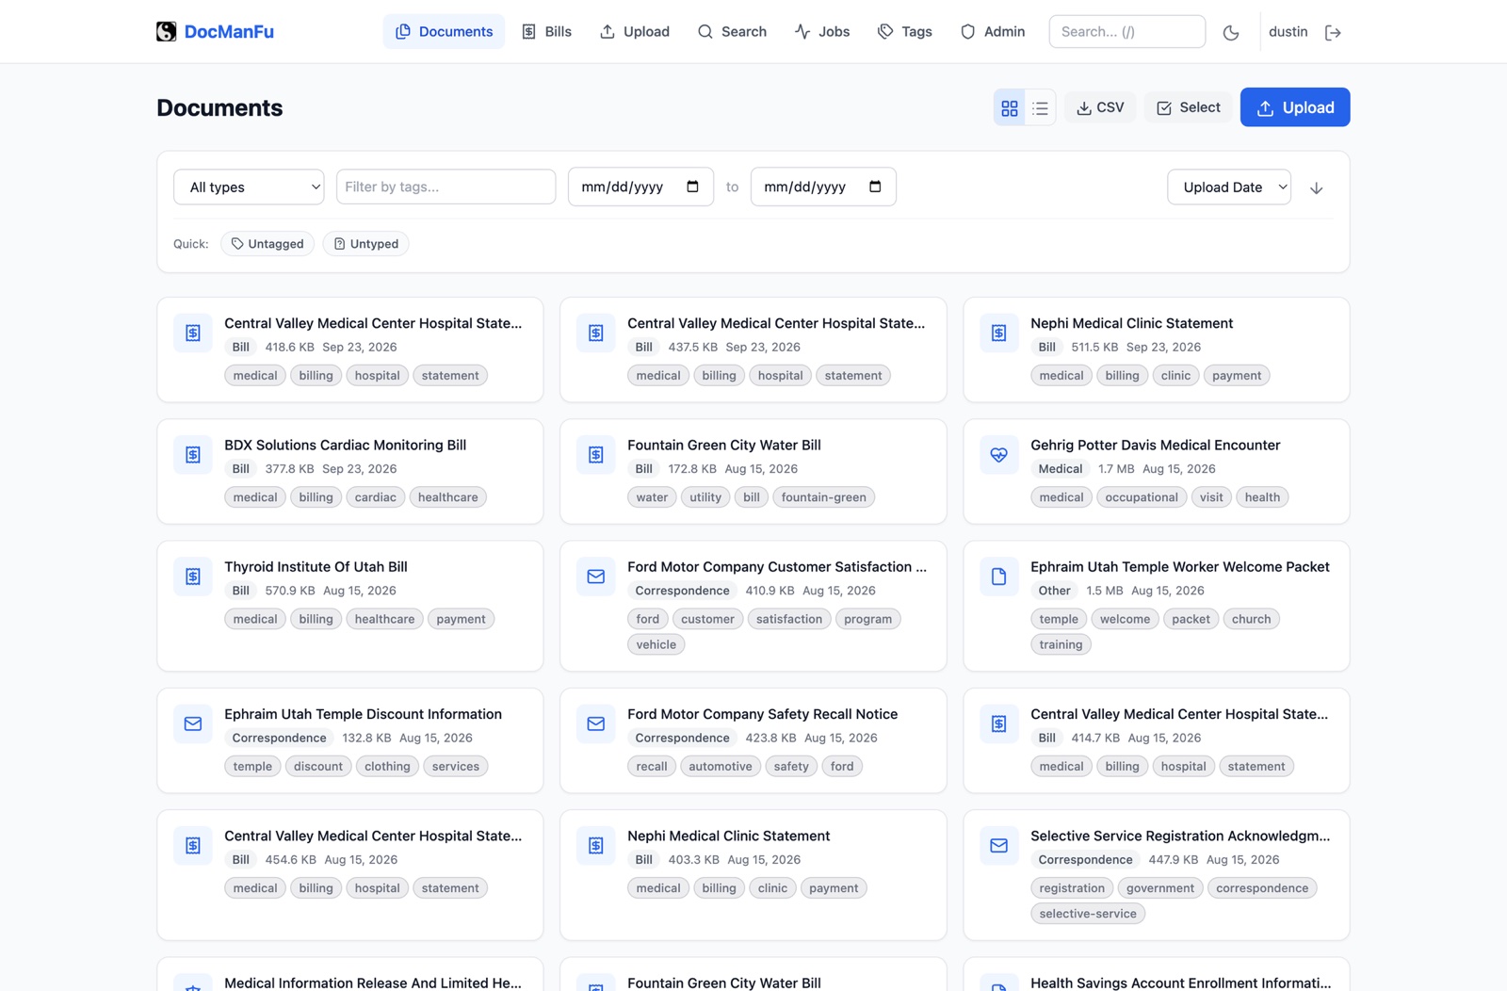Click the dustin username
The image size is (1507, 991).
pyautogui.click(x=1288, y=32)
